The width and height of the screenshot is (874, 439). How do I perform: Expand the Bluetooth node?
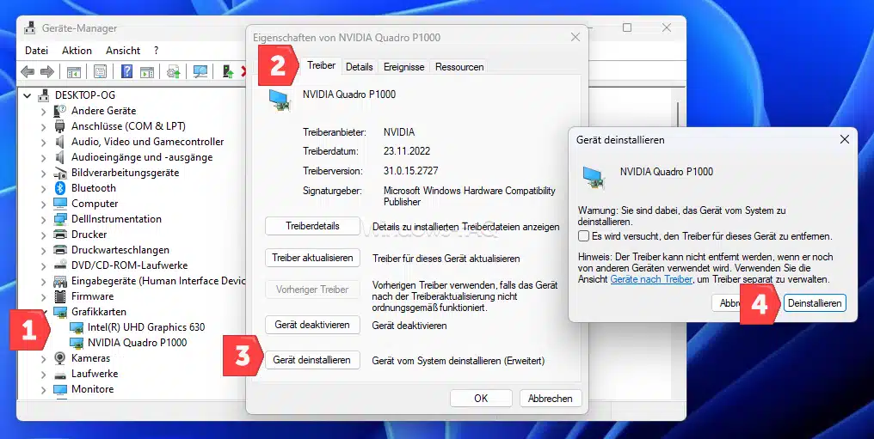coord(44,189)
